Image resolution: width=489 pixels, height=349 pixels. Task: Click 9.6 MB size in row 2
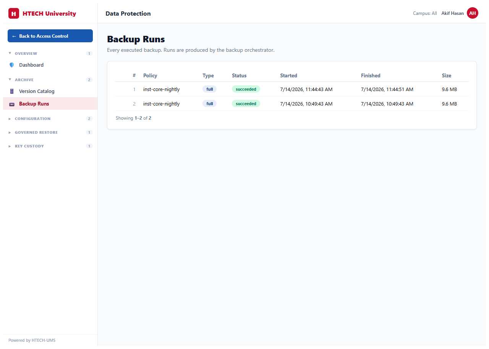tap(449, 104)
